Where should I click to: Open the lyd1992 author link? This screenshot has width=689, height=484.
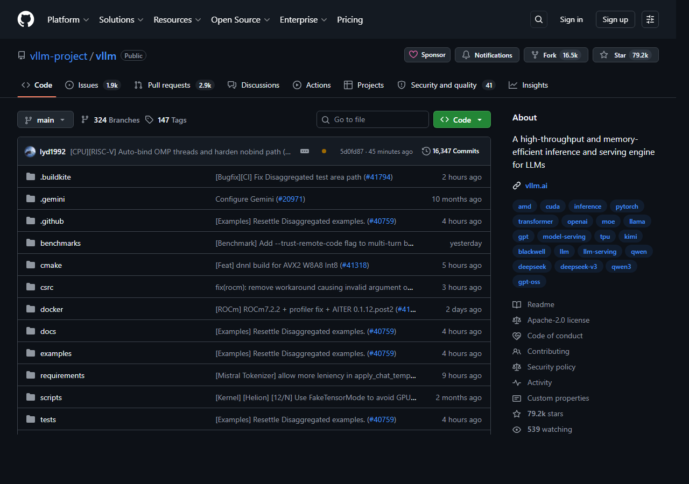click(x=53, y=152)
